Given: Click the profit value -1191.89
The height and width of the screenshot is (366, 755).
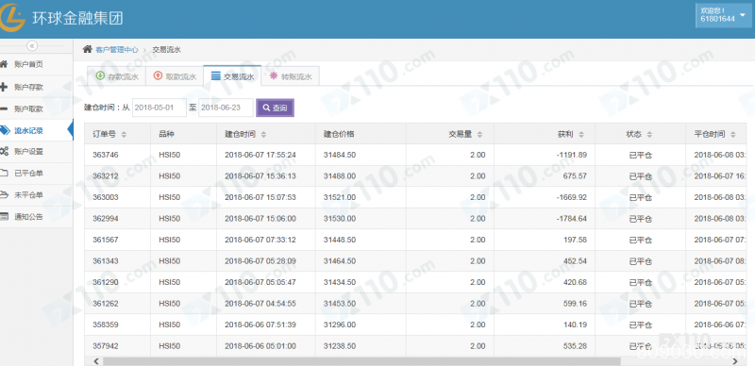Looking at the screenshot, I should click(x=572, y=155).
